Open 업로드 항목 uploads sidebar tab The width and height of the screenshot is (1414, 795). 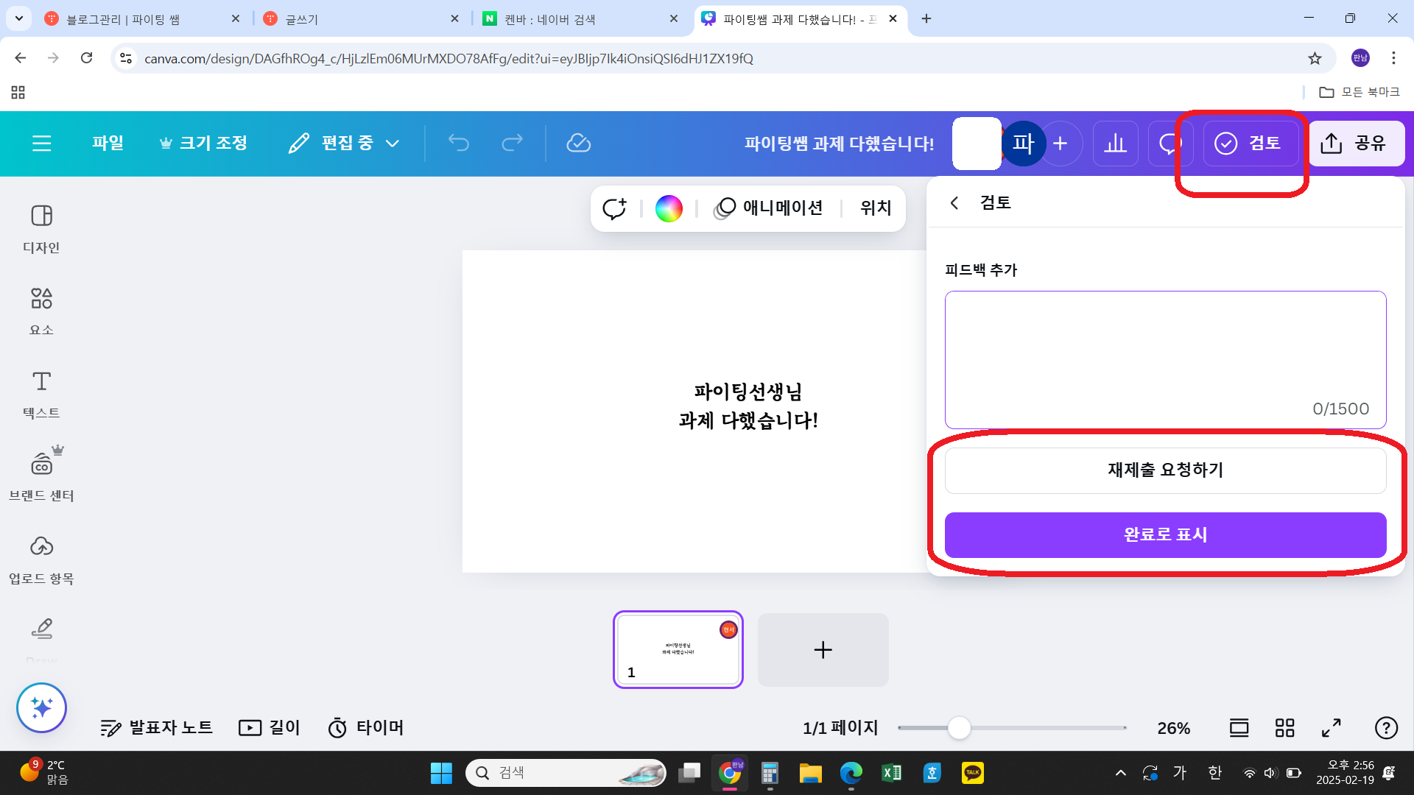coord(41,559)
